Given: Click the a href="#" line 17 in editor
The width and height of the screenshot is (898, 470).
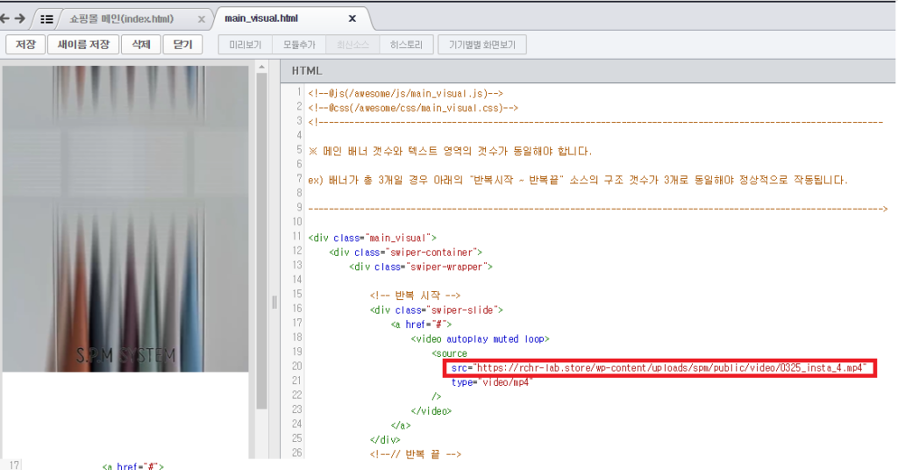Looking at the screenshot, I should (x=421, y=324).
